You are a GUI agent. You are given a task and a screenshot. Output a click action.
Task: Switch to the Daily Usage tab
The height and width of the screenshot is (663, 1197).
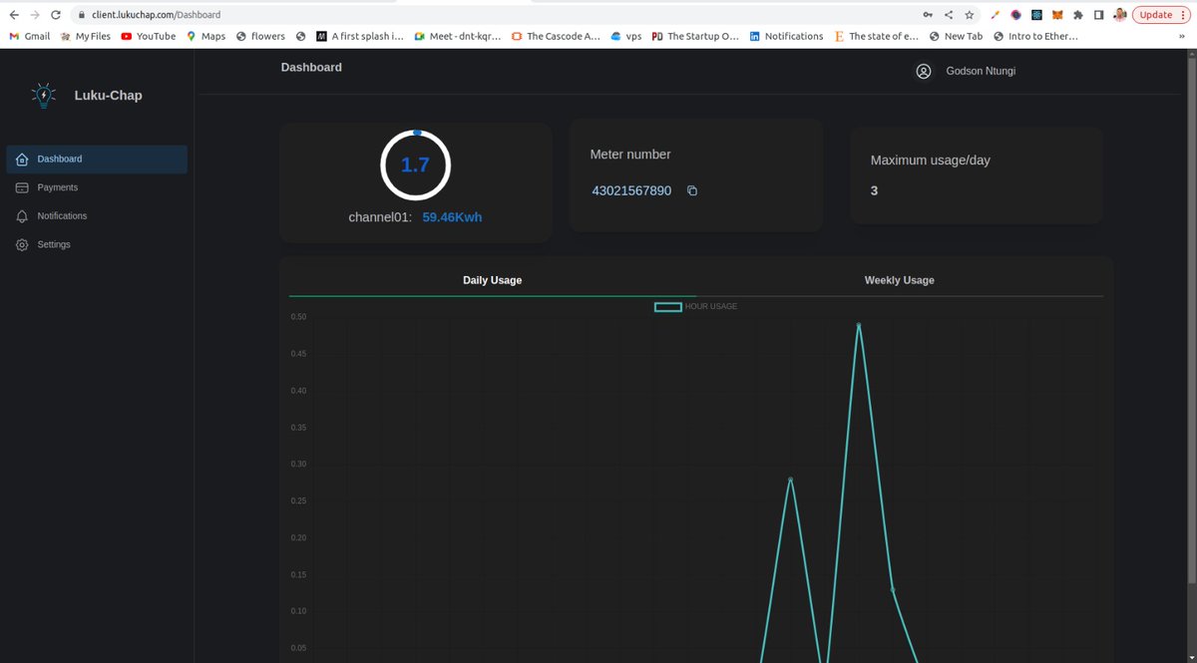coord(492,280)
